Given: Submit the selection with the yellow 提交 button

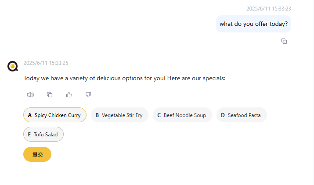Looking at the screenshot, I should point(37,154).
